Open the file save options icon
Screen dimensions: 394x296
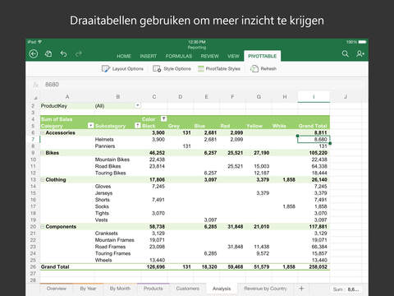point(48,53)
